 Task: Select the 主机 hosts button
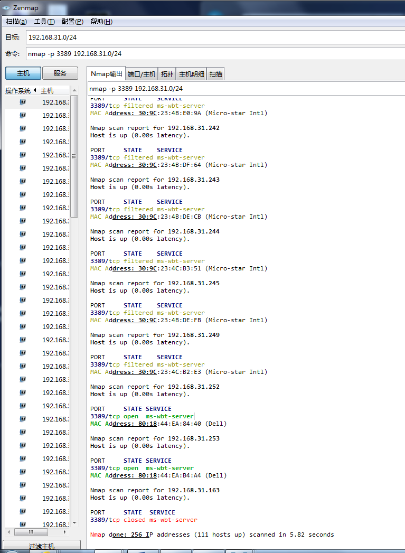(23, 73)
